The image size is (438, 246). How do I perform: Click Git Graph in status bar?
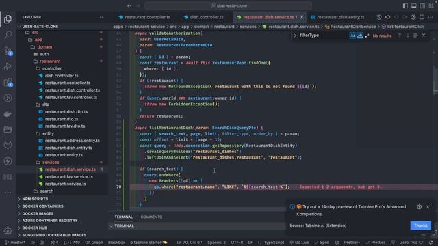(x=94, y=243)
